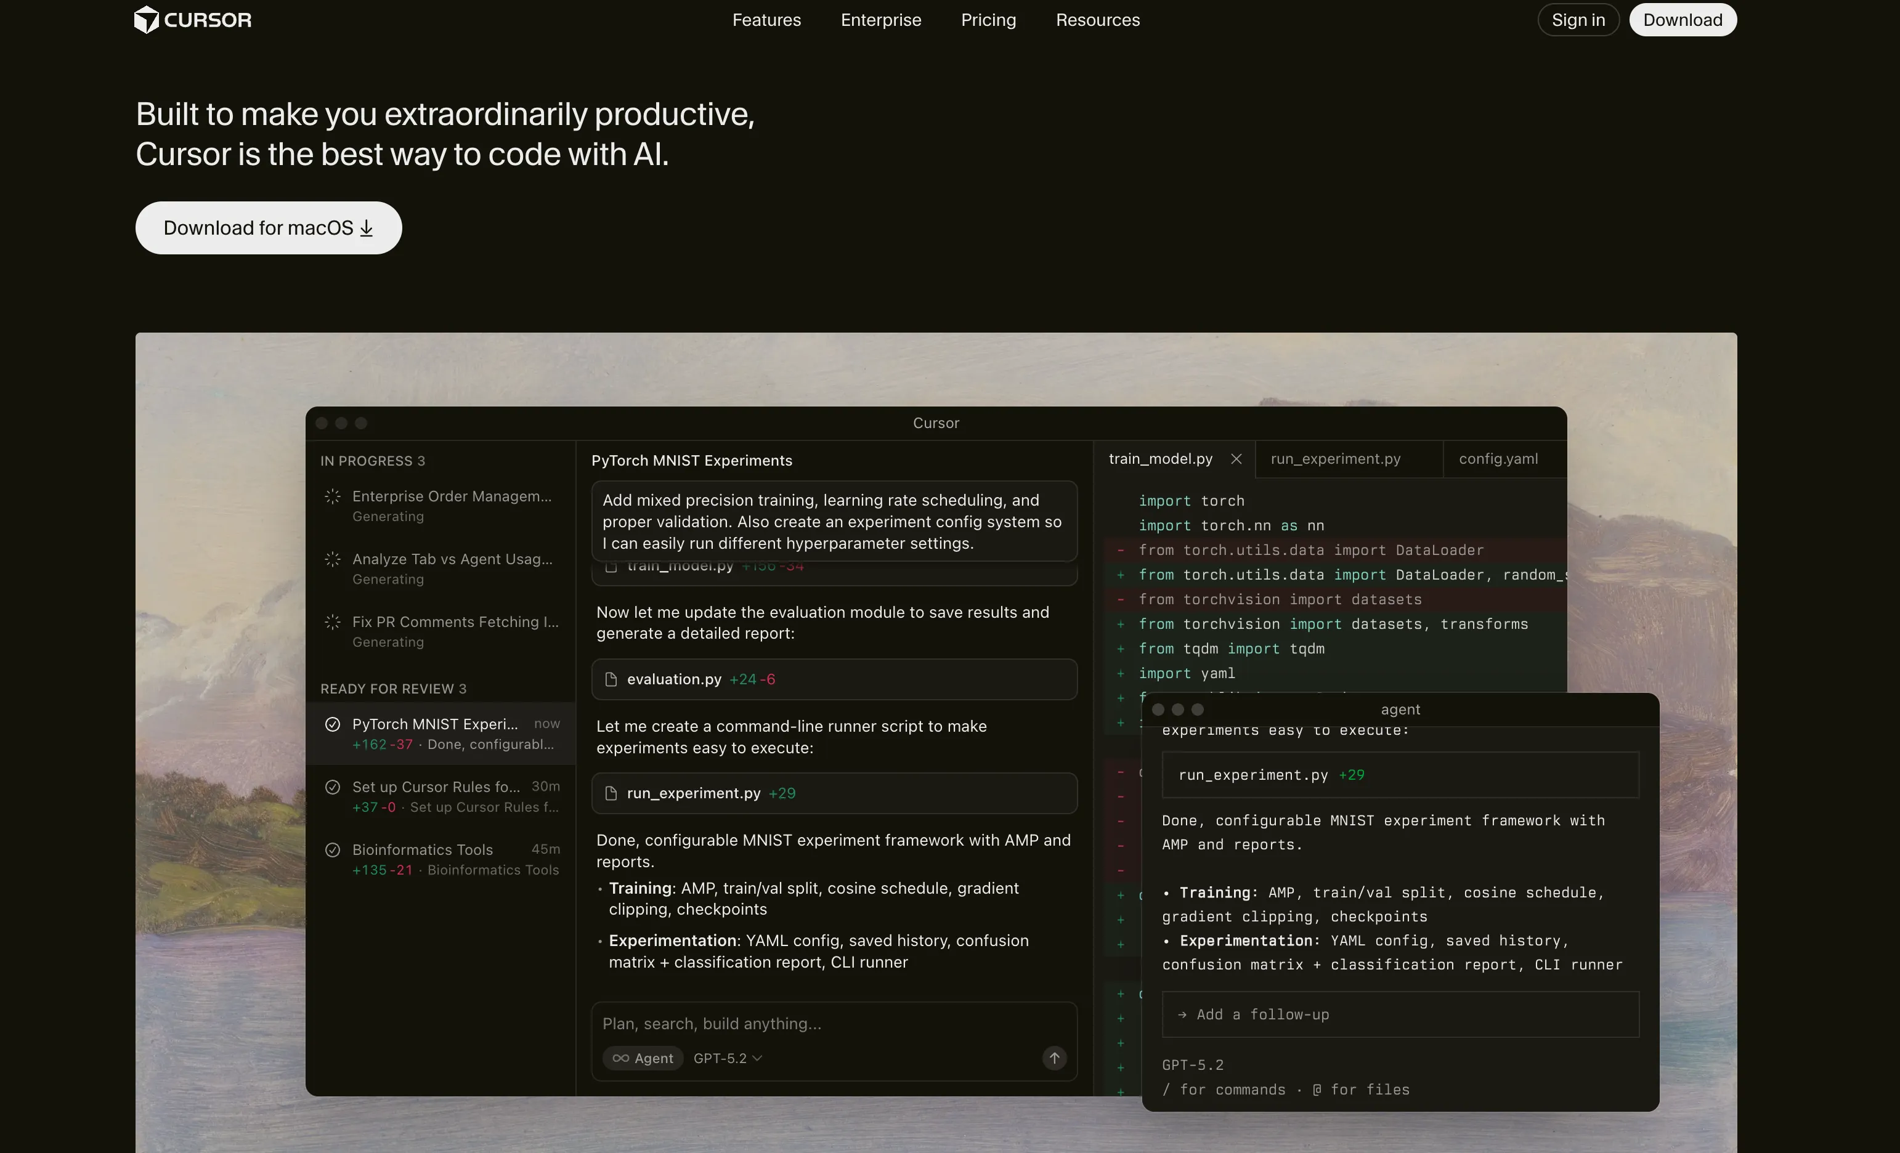Screen dimensions: 1900x1153
Task: Click checkmark icon beside Set up Cursor Rules
Action: click(x=332, y=788)
